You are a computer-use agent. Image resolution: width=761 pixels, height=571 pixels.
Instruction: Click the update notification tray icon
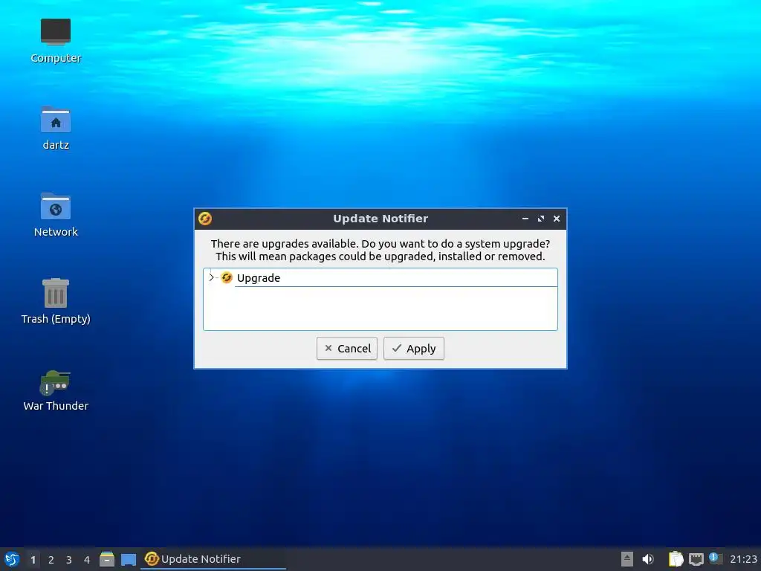[x=716, y=558]
